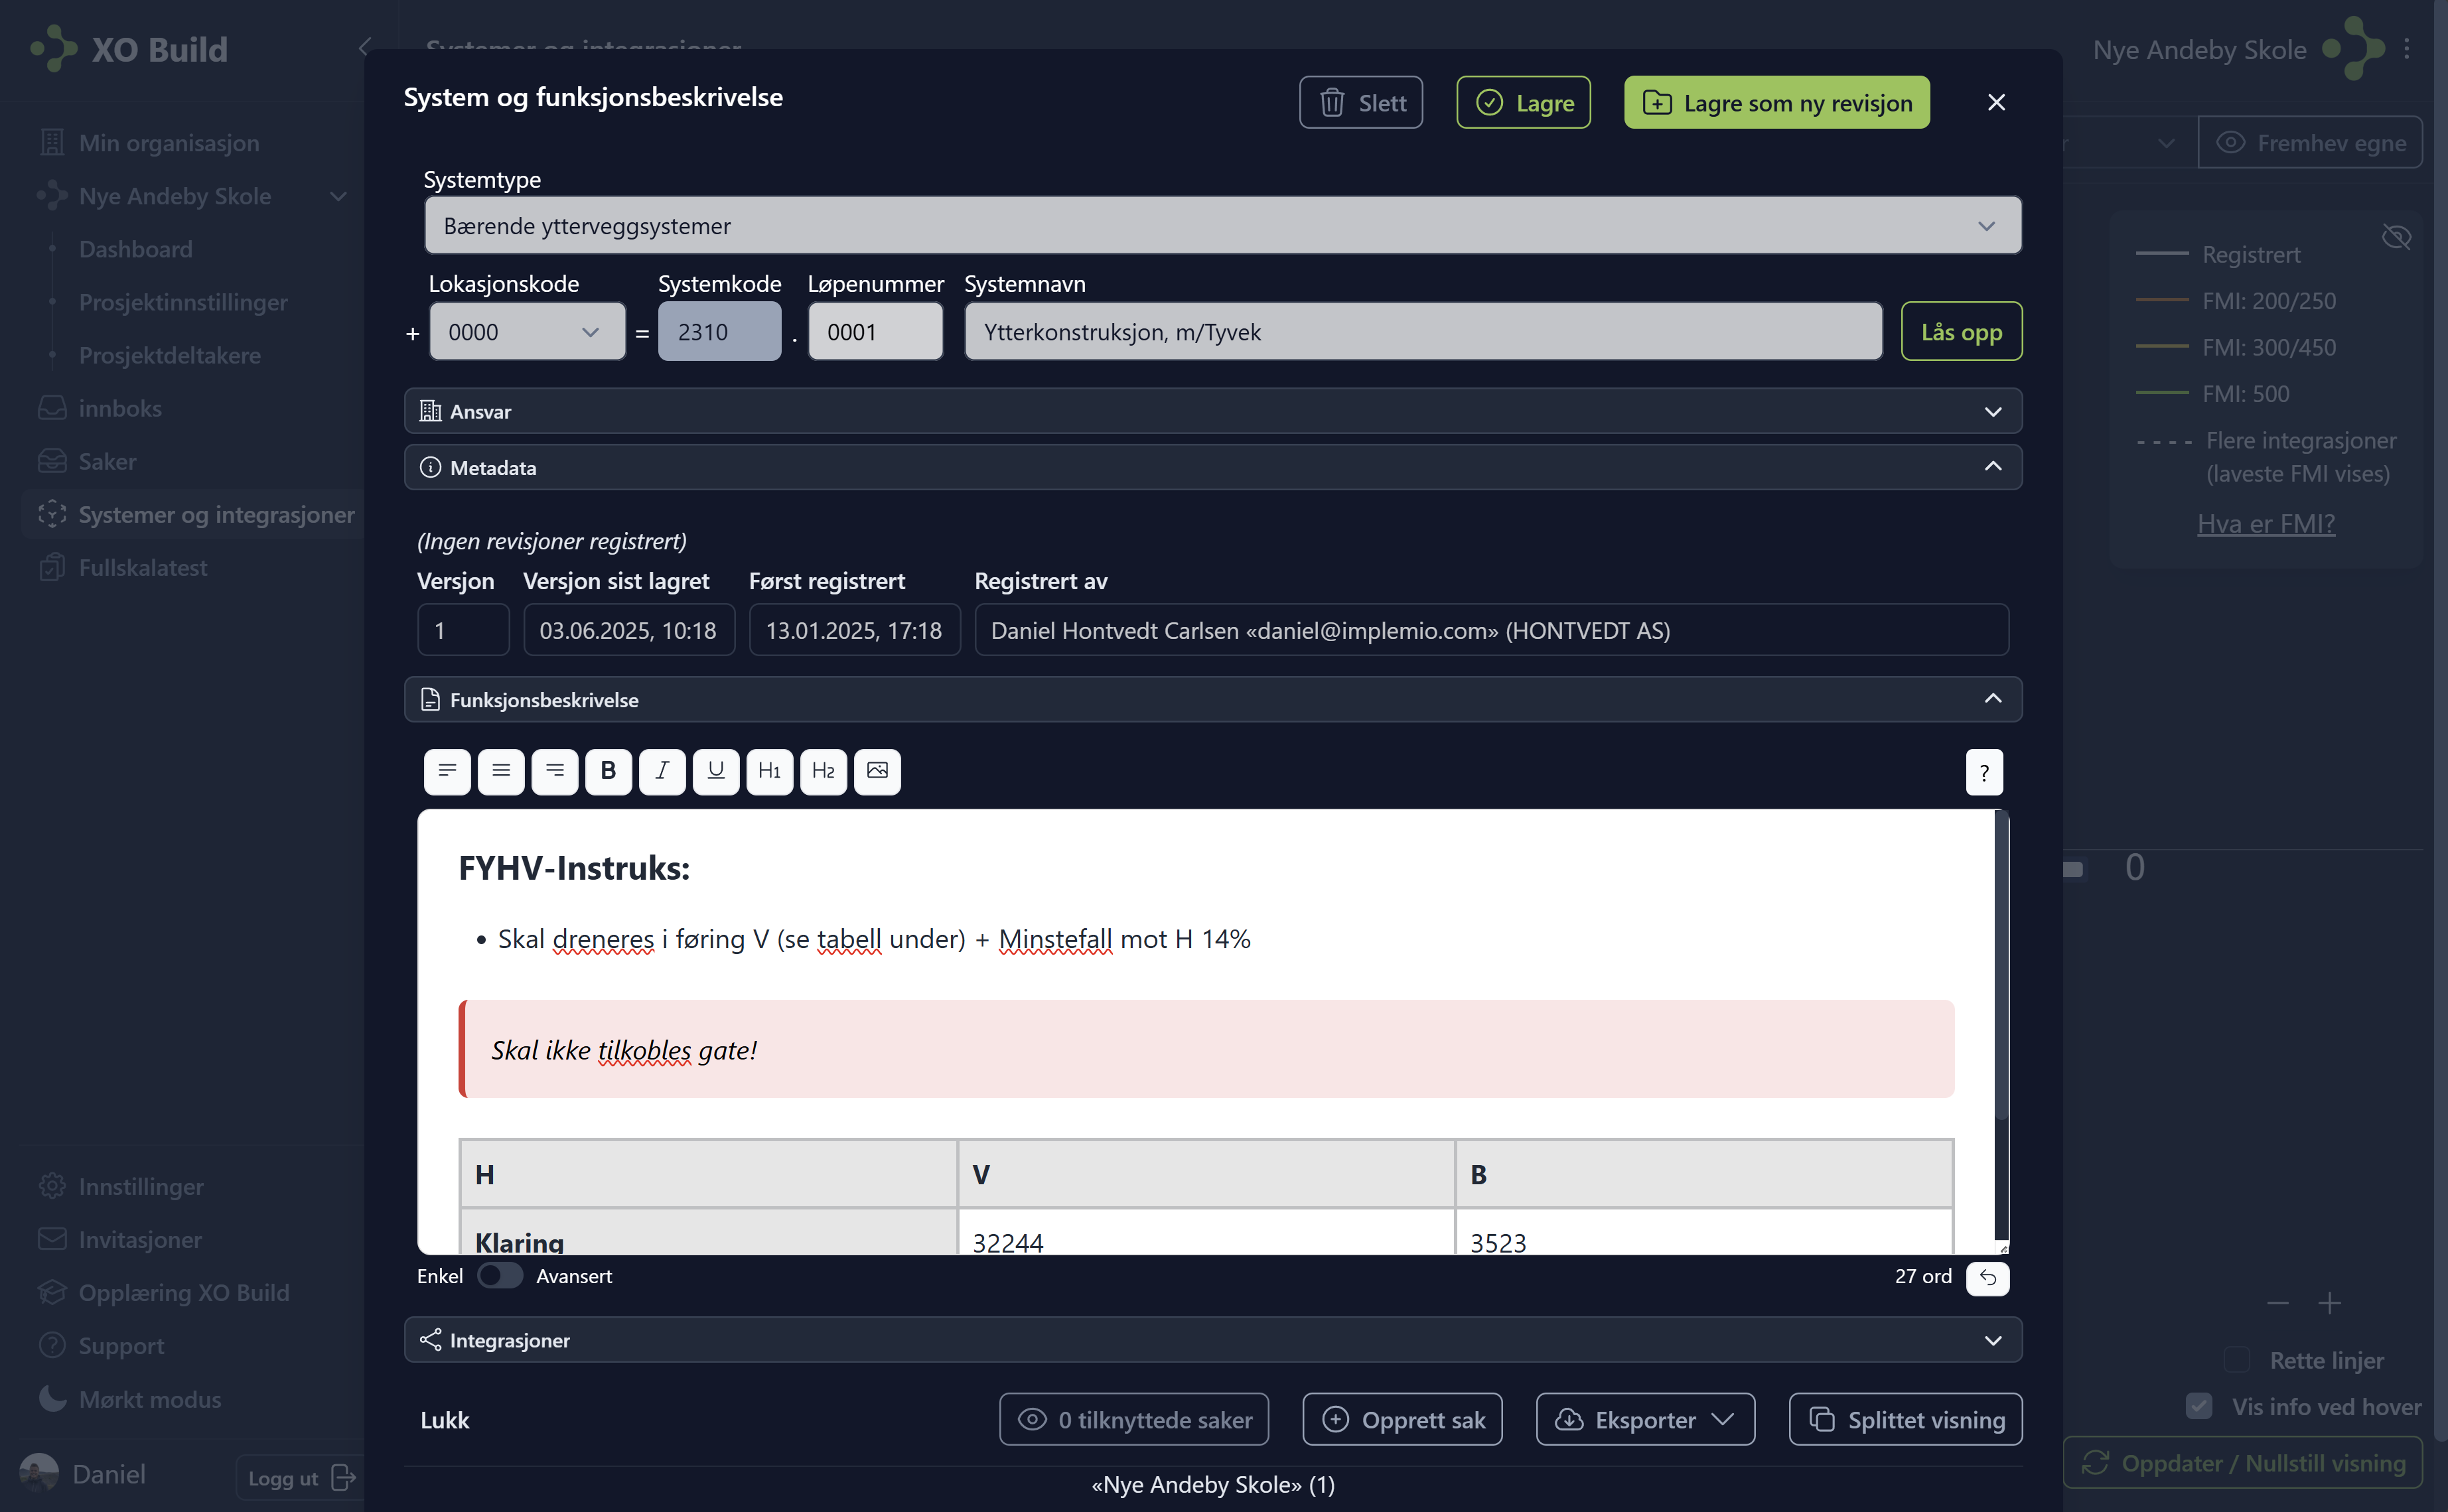The height and width of the screenshot is (1512, 2448).
Task: Open editor help question mark
Action: coord(1984,772)
